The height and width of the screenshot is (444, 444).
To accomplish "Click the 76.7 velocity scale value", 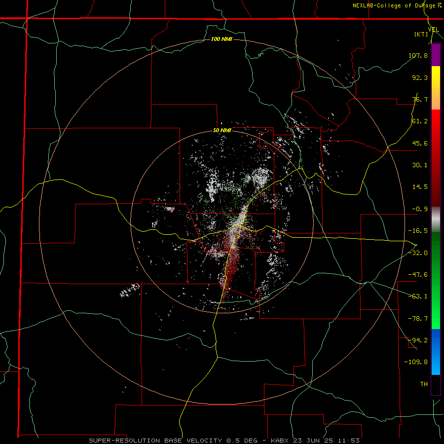I will 420,99.
